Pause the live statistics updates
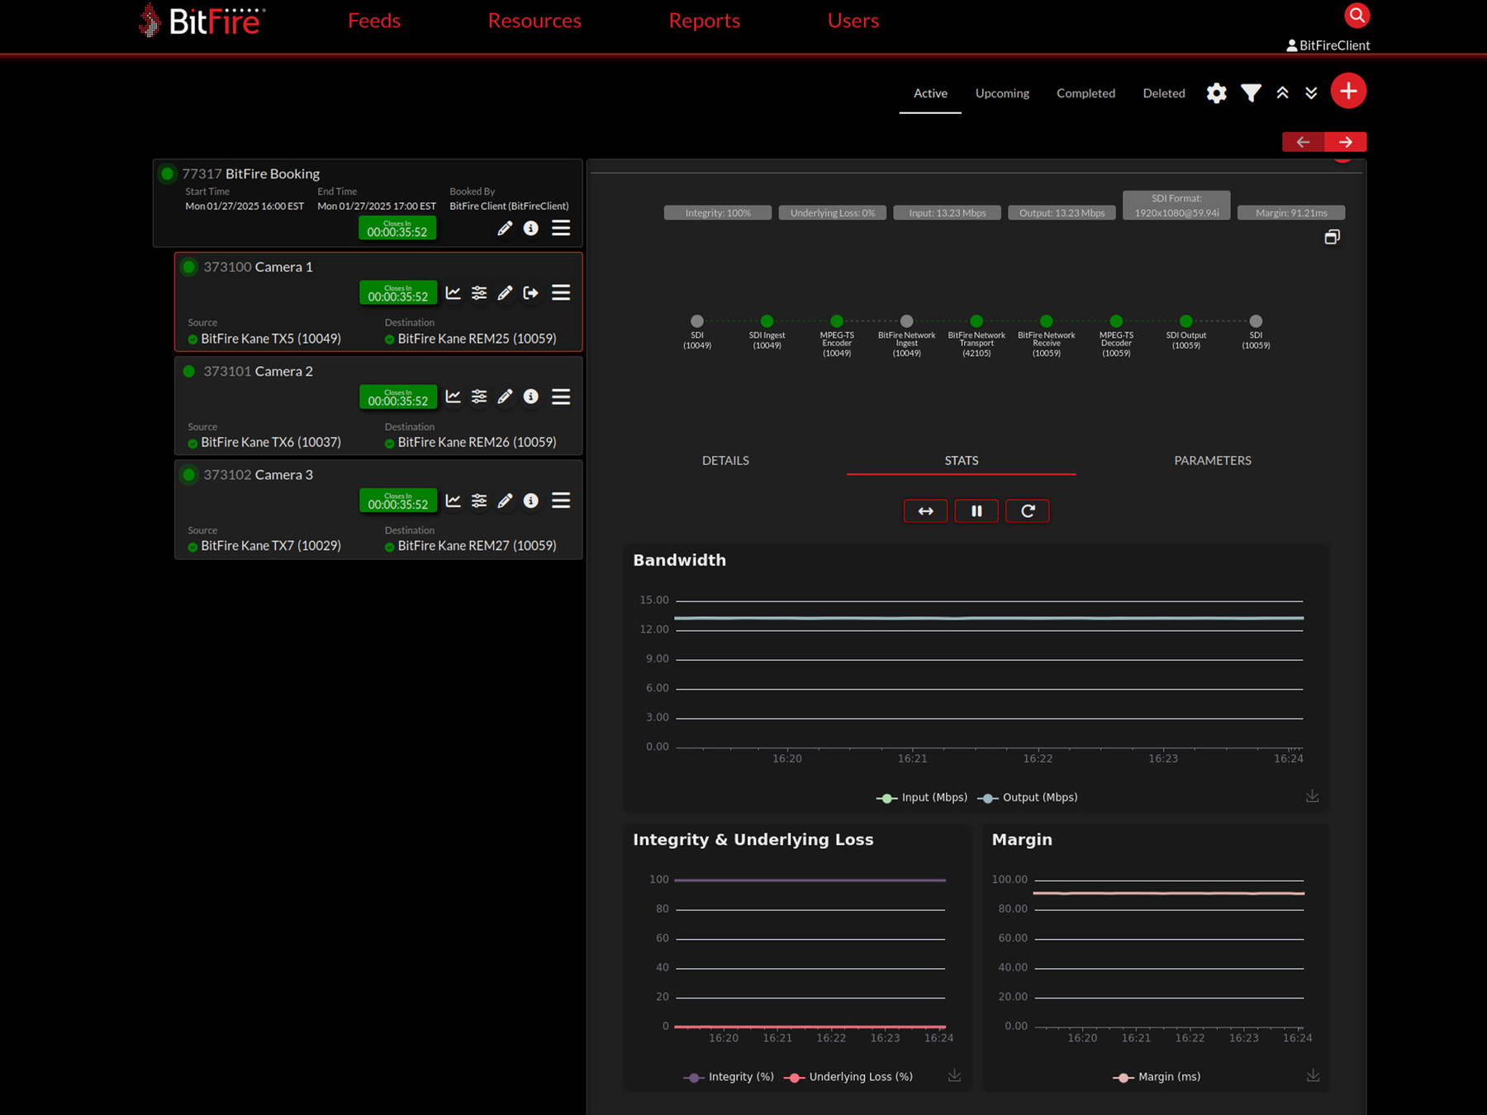This screenshot has height=1115, width=1487. tap(976, 510)
